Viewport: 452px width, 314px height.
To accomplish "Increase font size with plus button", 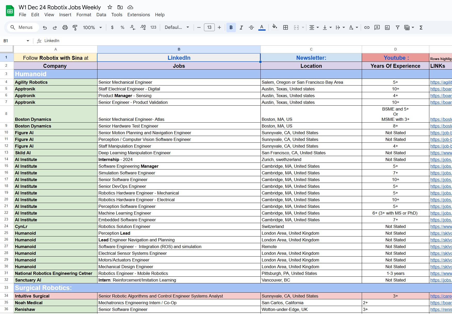I will click(x=219, y=27).
